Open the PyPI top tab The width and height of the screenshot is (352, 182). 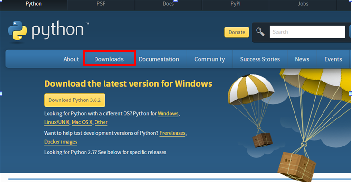click(236, 4)
